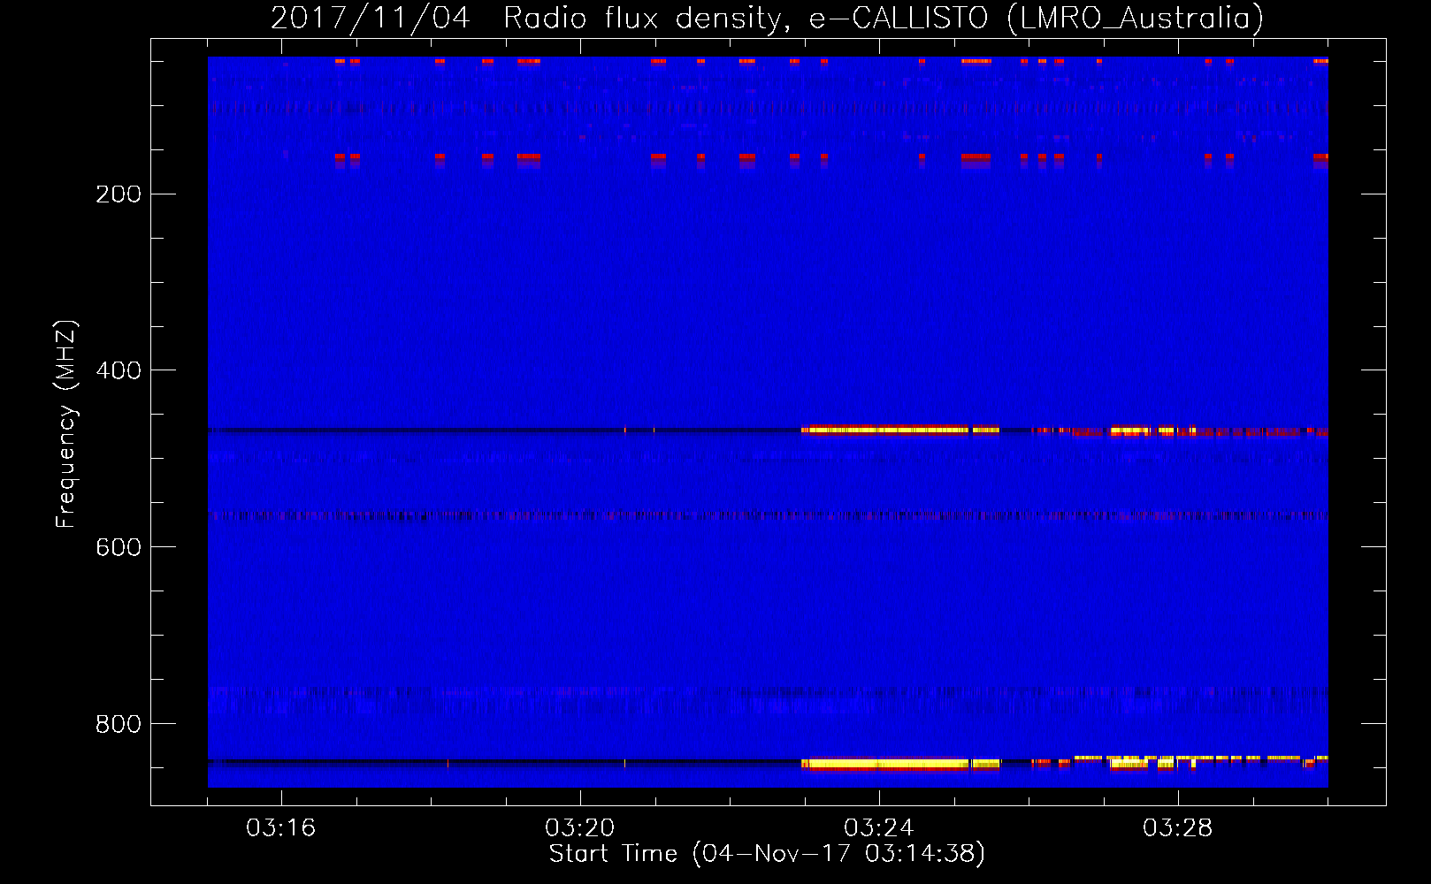
Task: Click the 200 frequency tick label
Action: pos(119,194)
